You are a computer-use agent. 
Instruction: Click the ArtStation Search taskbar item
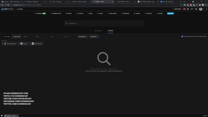point(11,116)
